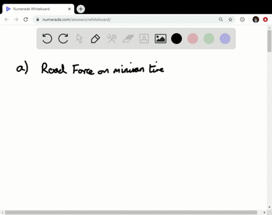Open the crossed tools settings icon
This screenshot has width=272, height=215.
[x=112, y=38]
